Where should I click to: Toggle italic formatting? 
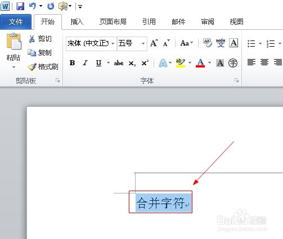[x=86, y=63]
